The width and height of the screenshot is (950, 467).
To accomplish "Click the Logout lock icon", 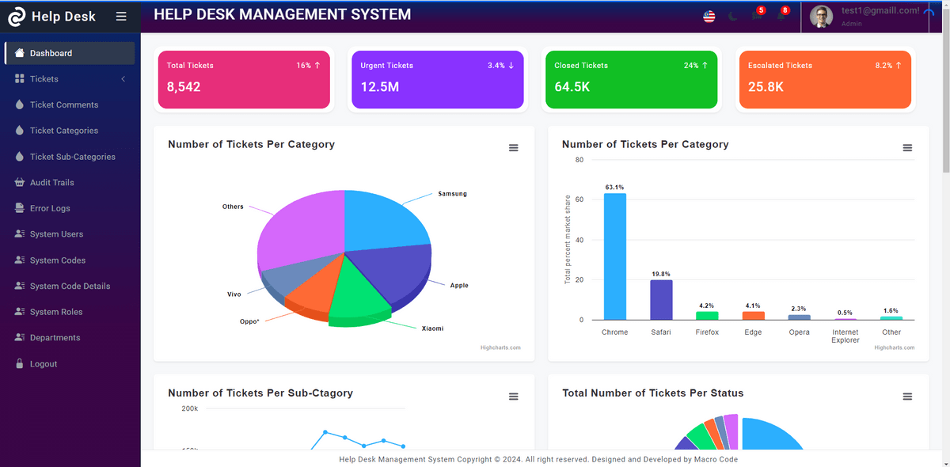I will click(x=20, y=364).
